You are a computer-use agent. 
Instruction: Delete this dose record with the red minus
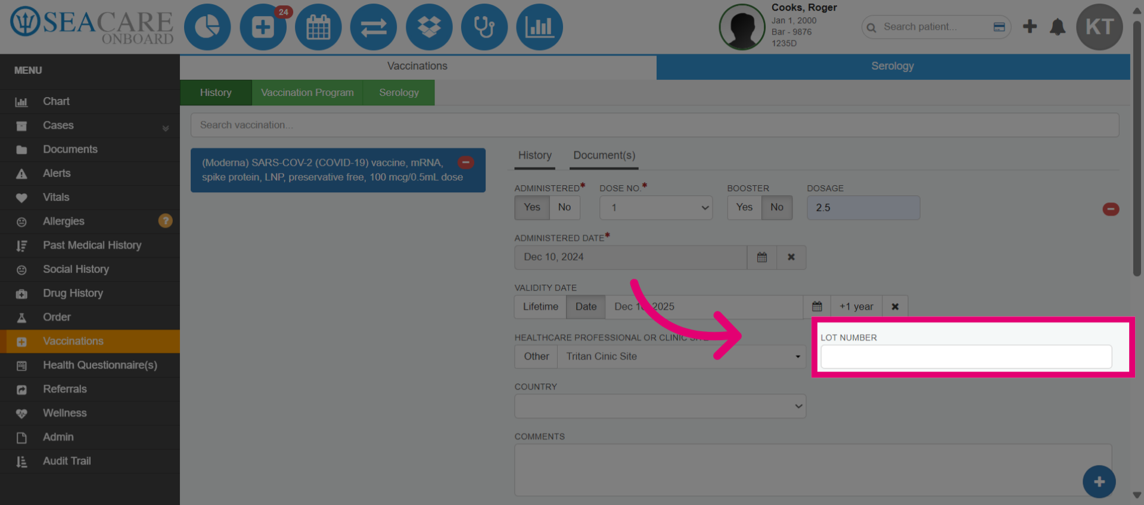1111,209
